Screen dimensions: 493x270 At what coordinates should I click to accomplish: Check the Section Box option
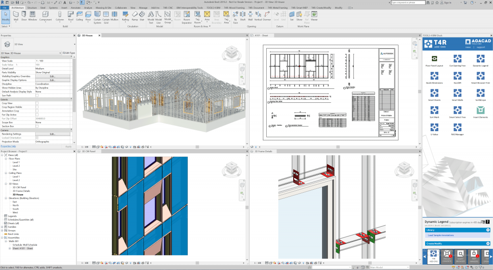tap(37, 126)
